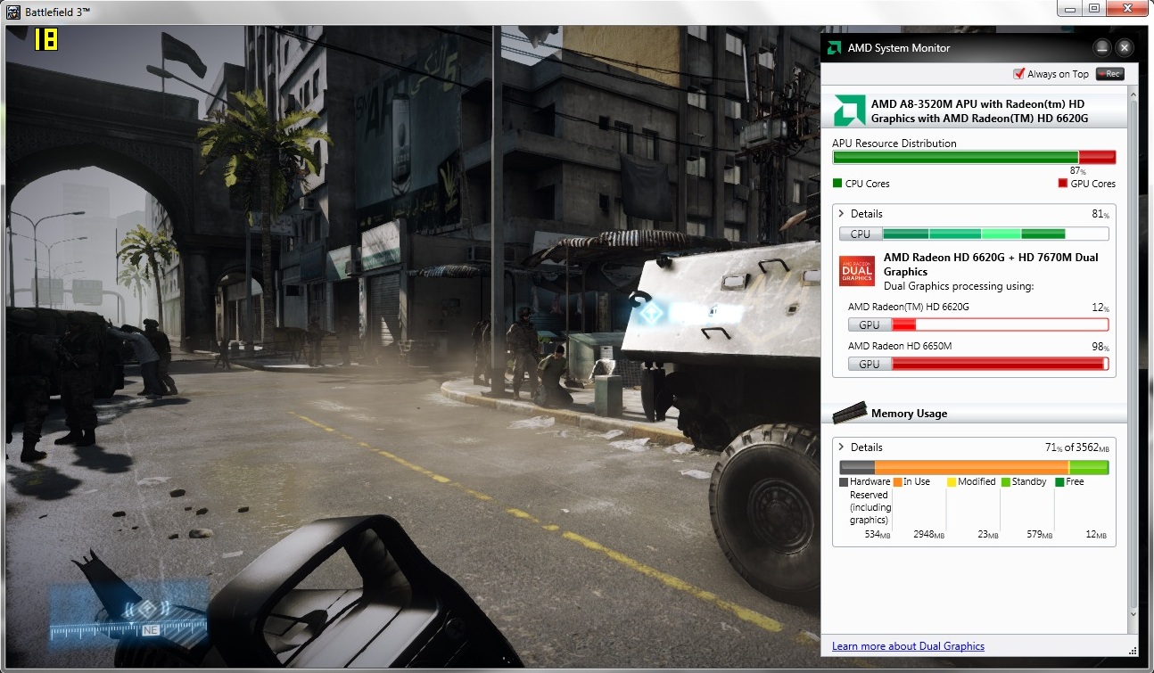Maximize the Battlefield 3 window
The width and height of the screenshot is (1154, 673).
(x=1093, y=9)
